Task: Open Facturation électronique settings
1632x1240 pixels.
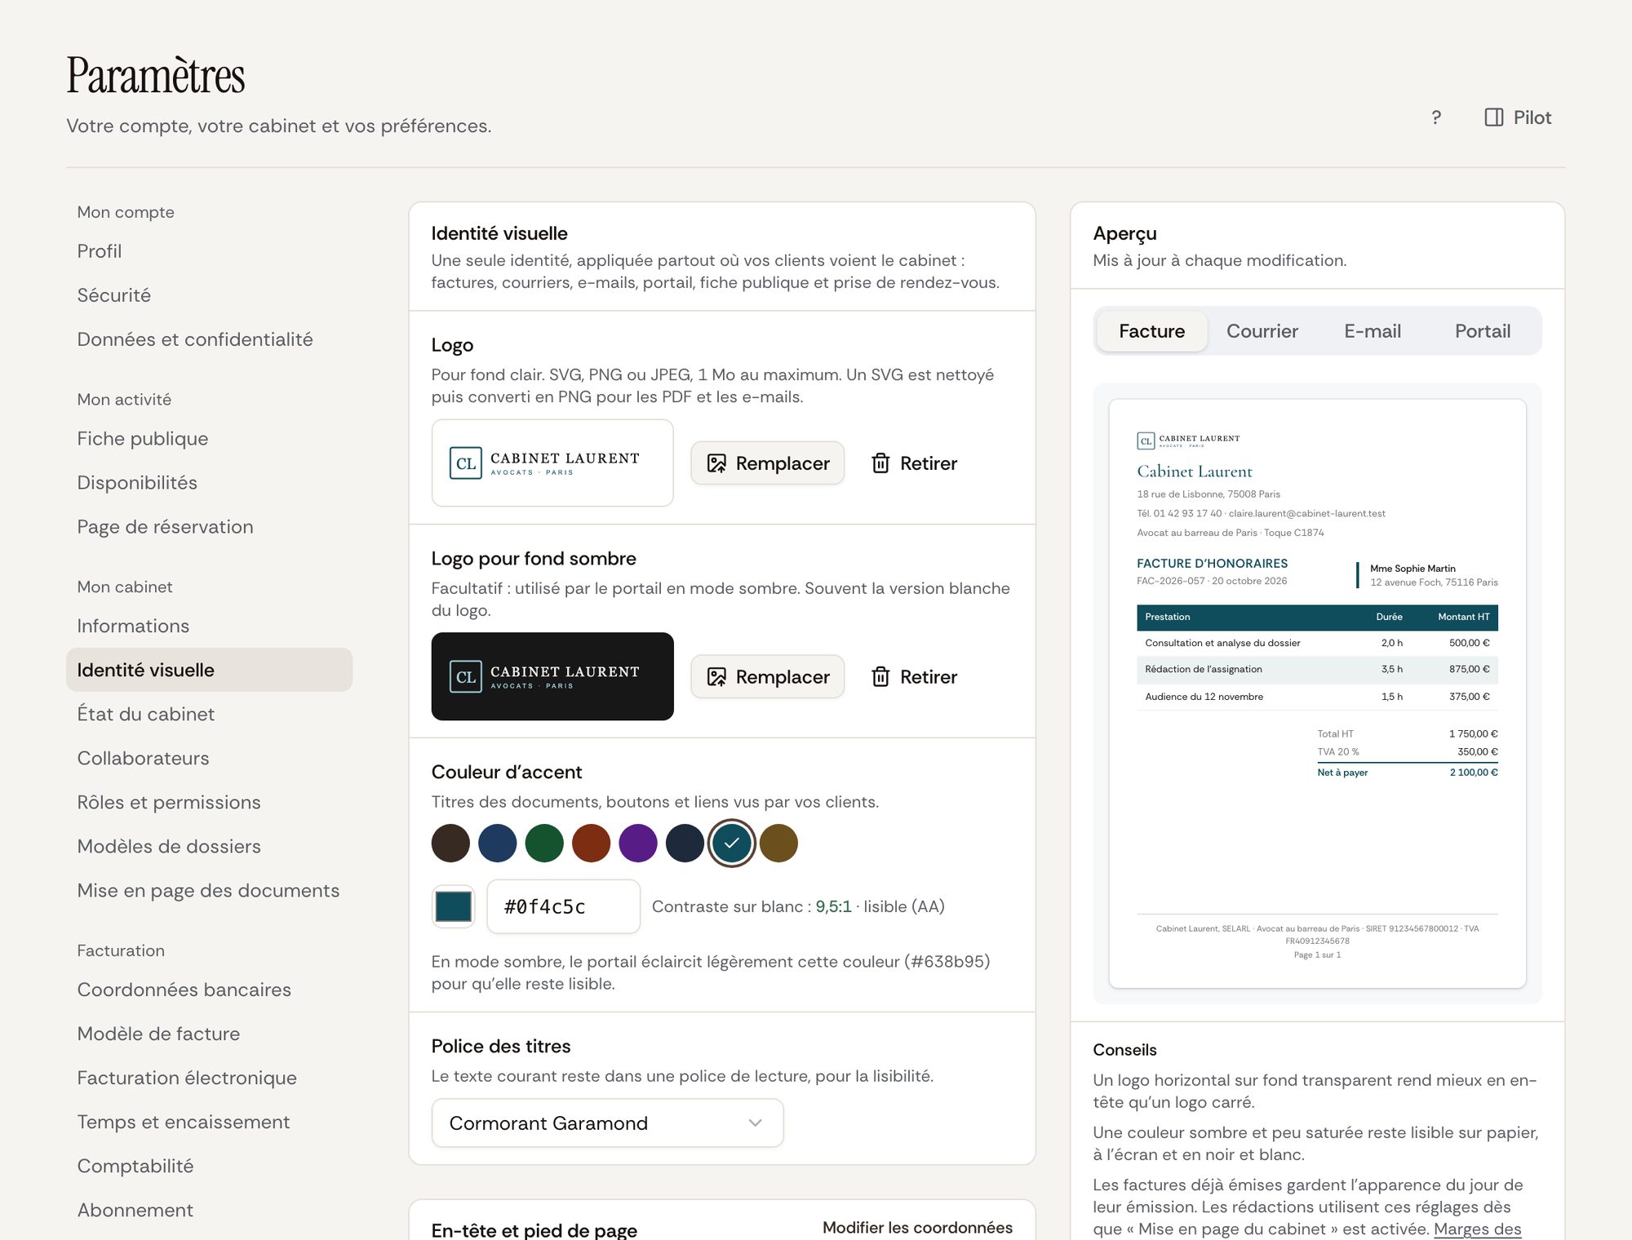Action: point(209,1078)
